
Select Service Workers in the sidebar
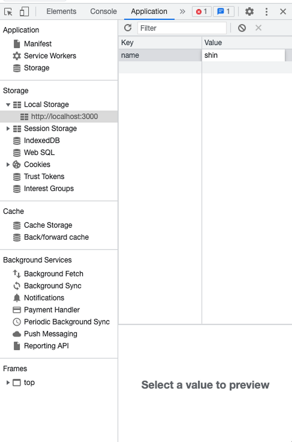[50, 56]
